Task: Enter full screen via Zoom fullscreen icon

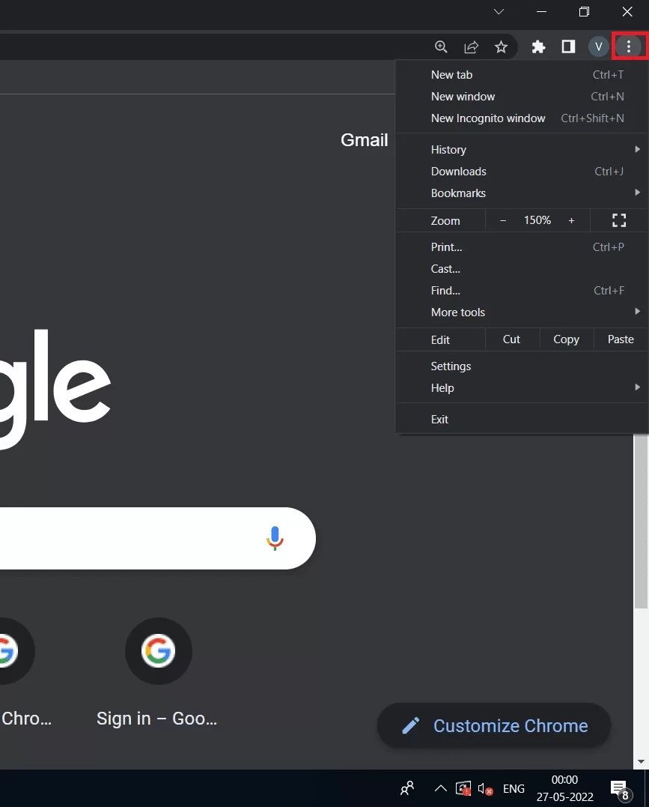Action: point(618,220)
